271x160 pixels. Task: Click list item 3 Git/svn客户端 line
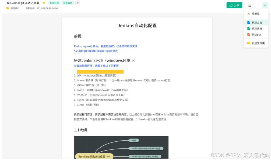tap(90, 85)
